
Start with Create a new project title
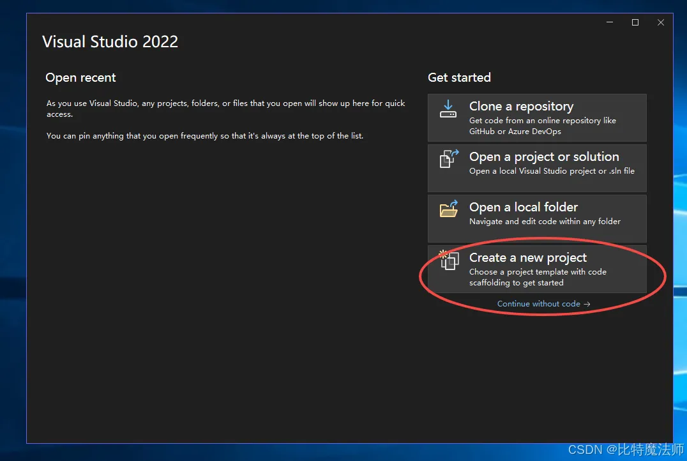(x=527, y=258)
